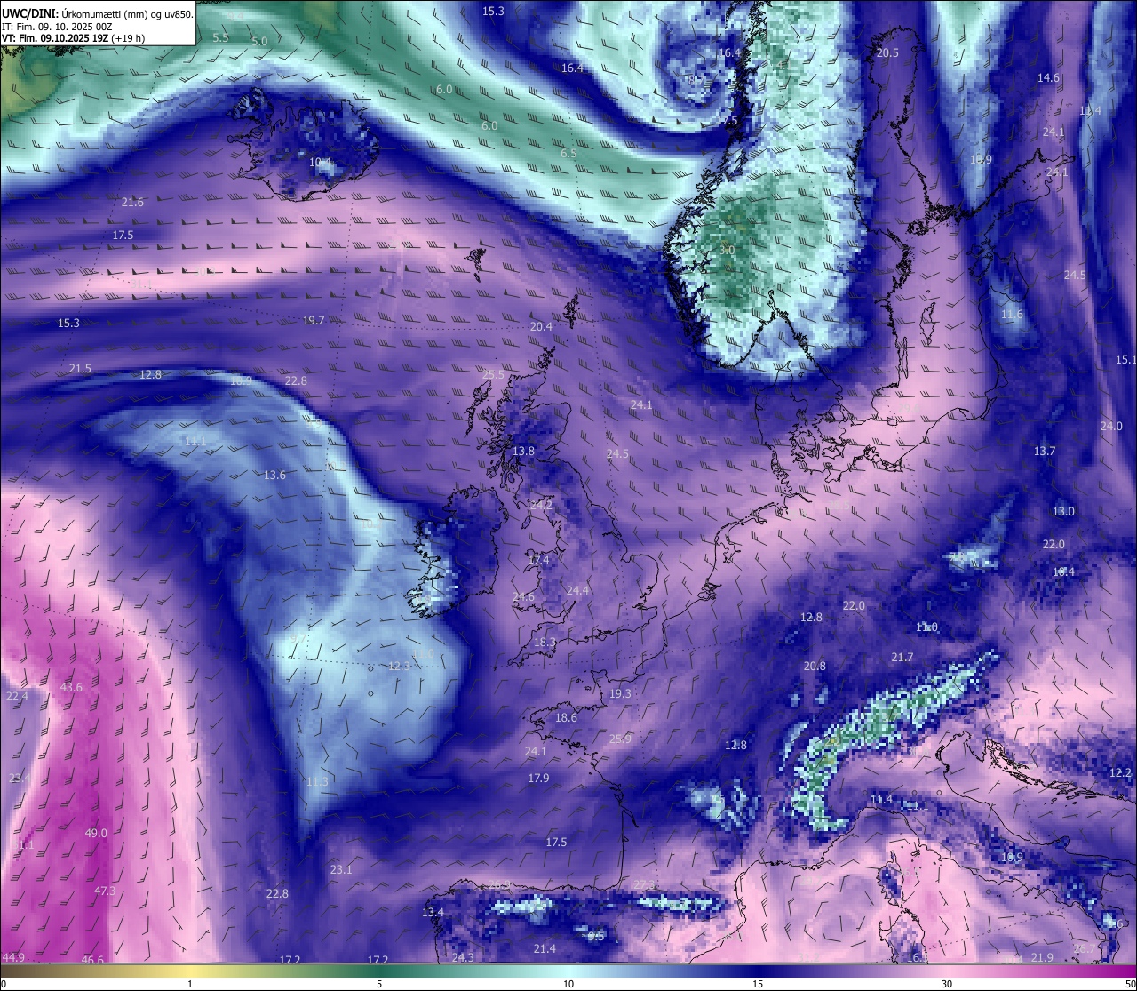Click the value label 13.8

[523, 451]
